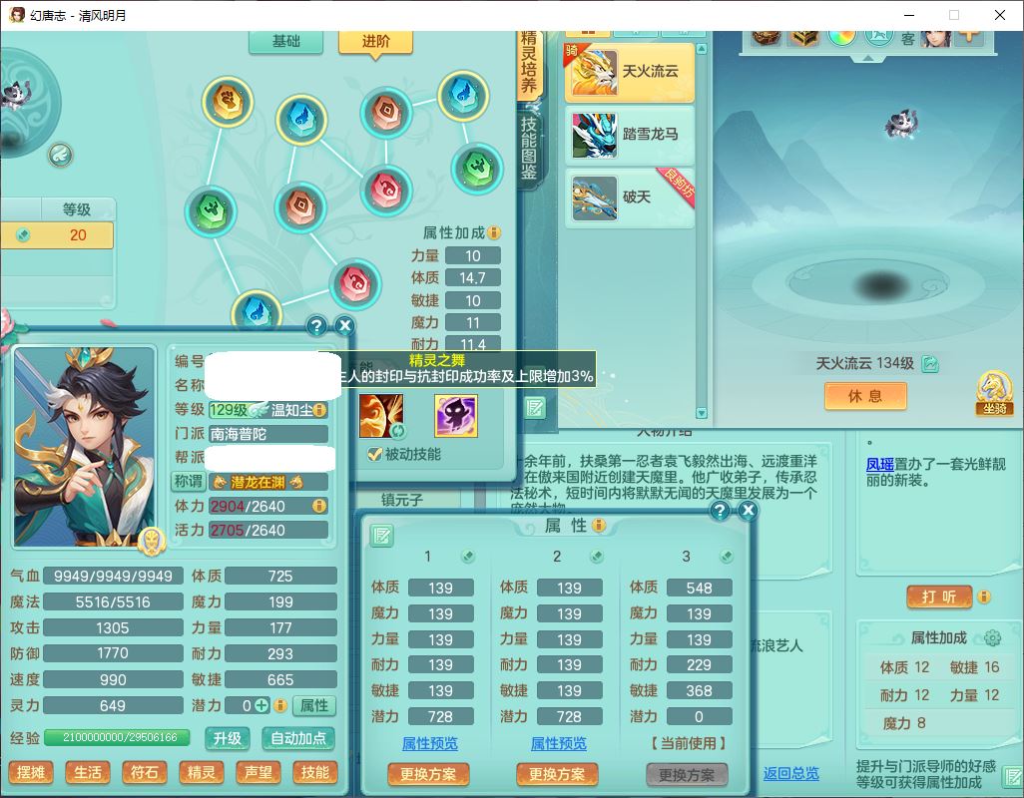This screenshot has width=1024, height=798.
Task: Toggle the 被动技能 checkbox
Action: [x=375, y=455]
